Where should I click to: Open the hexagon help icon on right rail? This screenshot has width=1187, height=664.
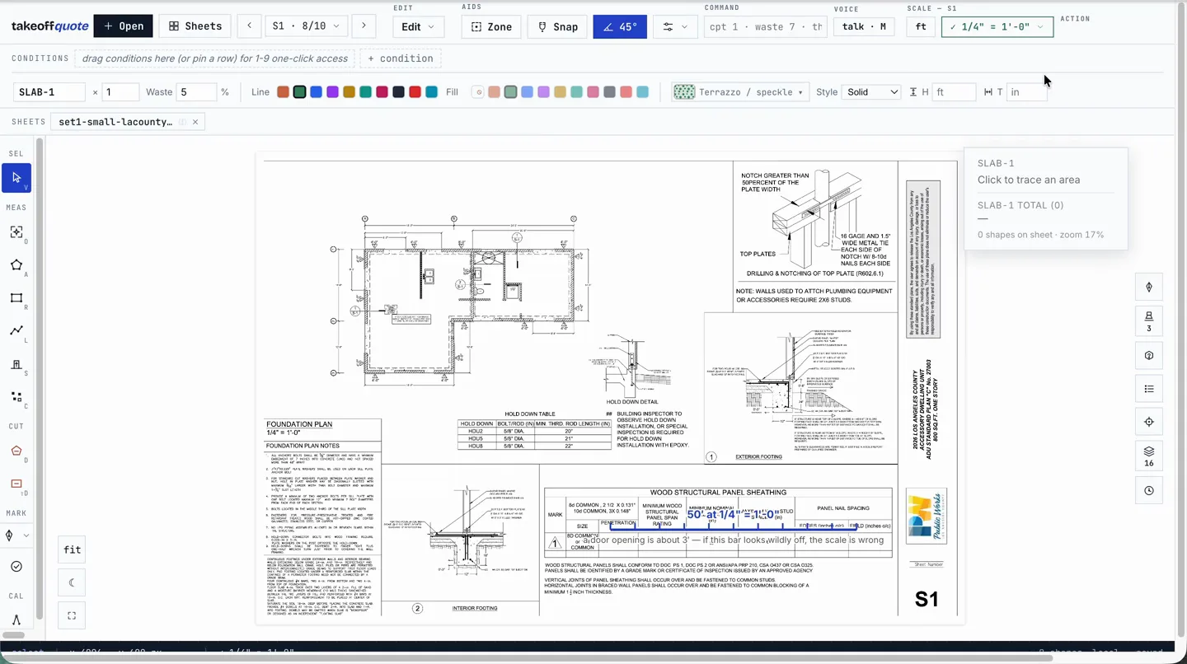click(x=1149, y=356)
